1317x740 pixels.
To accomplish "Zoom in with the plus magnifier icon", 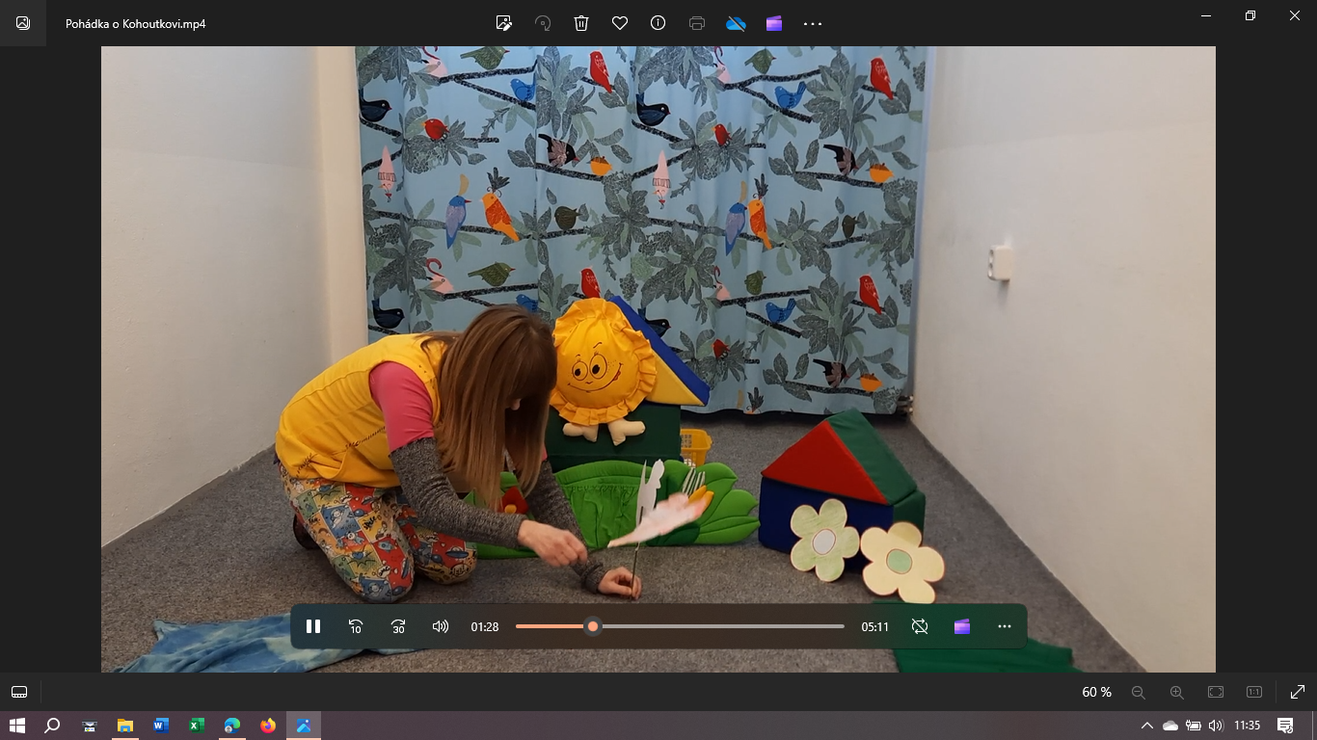I will (x=1177, y=692).
